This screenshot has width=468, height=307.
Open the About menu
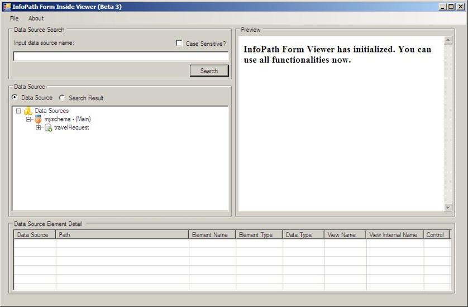36,18
